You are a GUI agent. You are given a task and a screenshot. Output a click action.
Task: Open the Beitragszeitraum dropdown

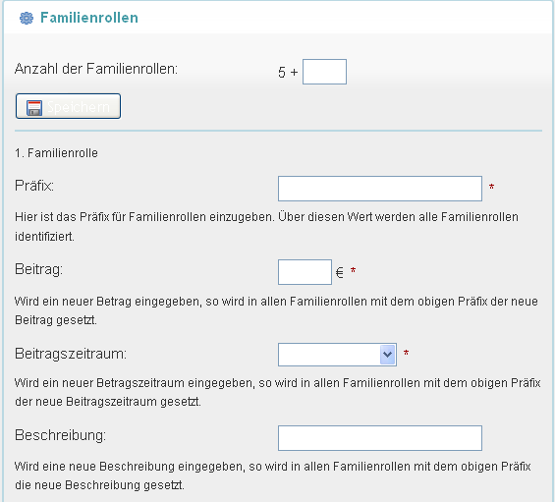pos(337,355)
